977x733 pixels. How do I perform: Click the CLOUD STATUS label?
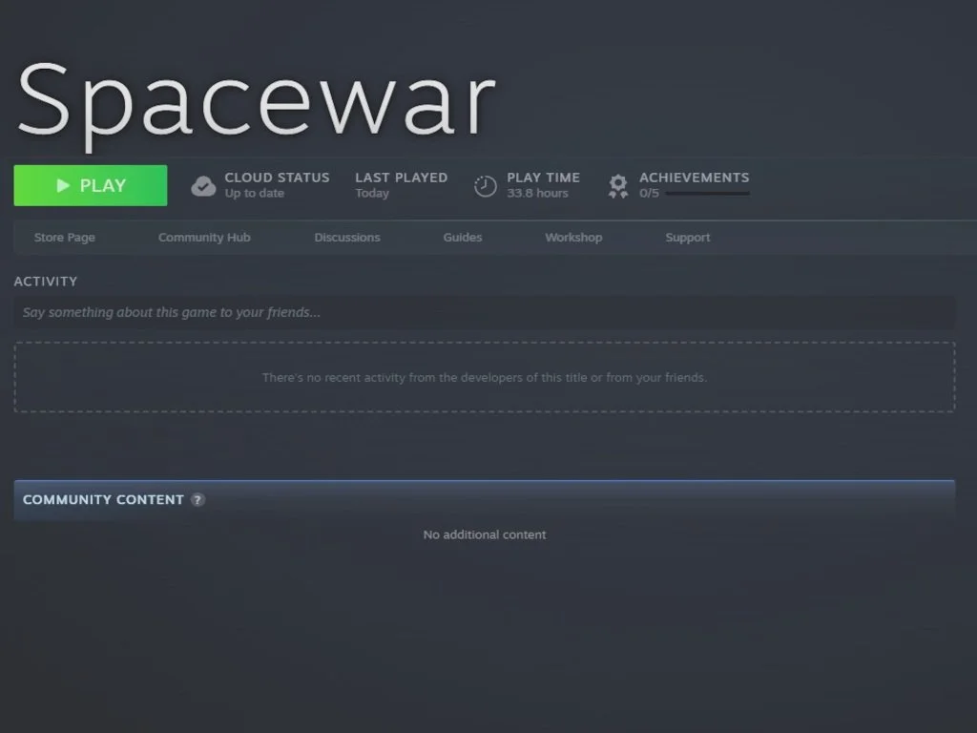click(x=278, y=178)
